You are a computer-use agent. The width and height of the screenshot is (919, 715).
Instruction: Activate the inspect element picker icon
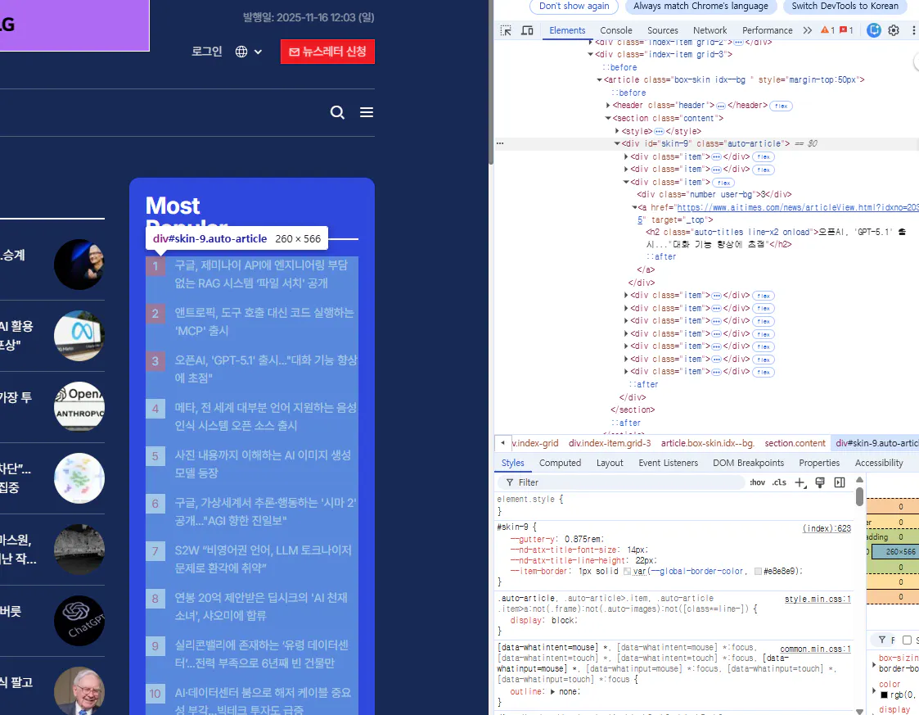point(505,30)
